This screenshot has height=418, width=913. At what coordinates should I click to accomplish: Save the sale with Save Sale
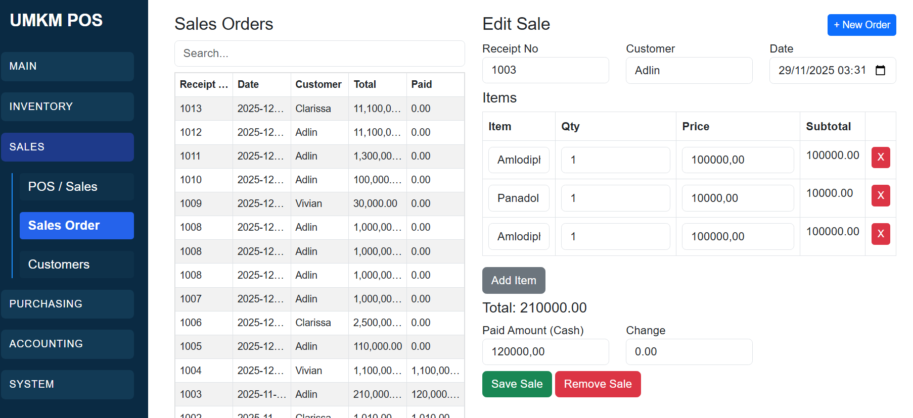517,384
